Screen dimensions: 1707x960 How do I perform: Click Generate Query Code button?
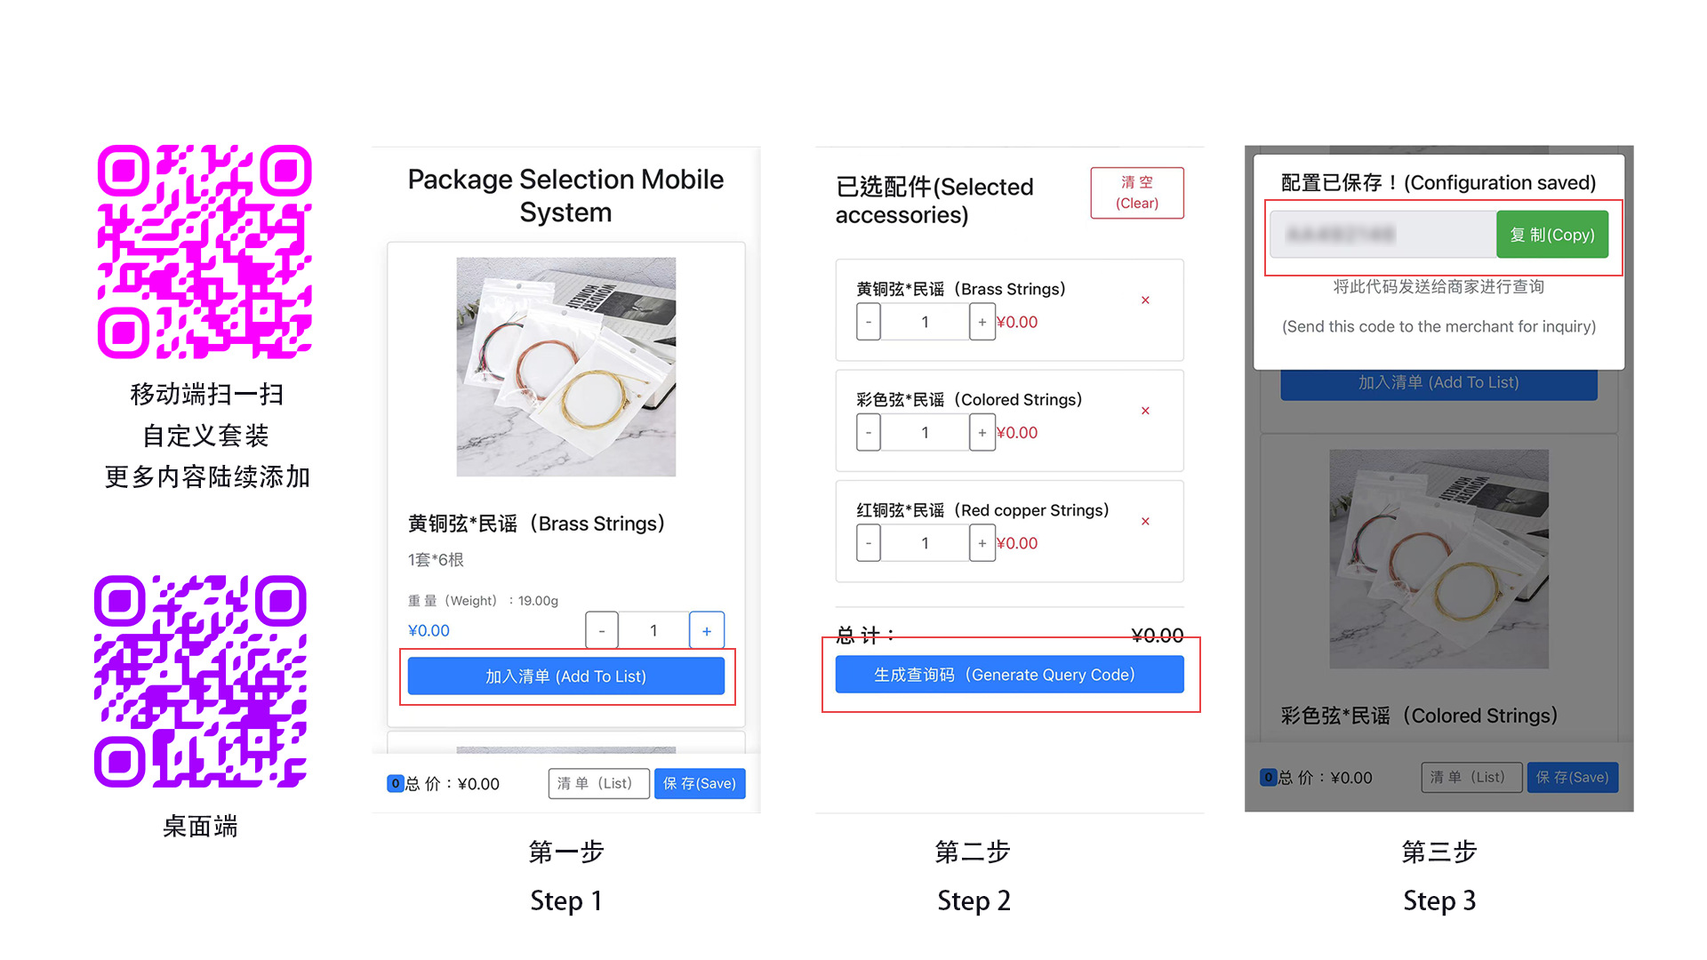[1009, 675]
